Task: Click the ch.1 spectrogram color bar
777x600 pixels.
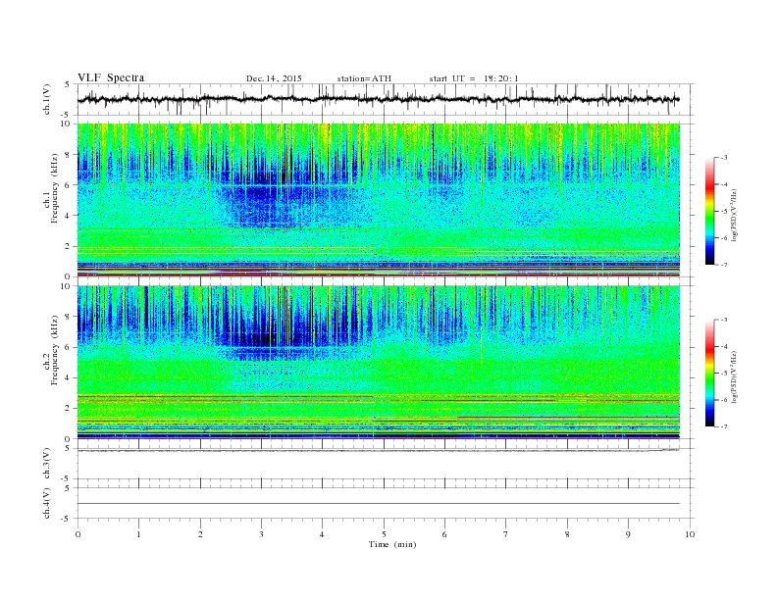Action: click(x=709, y=211)
